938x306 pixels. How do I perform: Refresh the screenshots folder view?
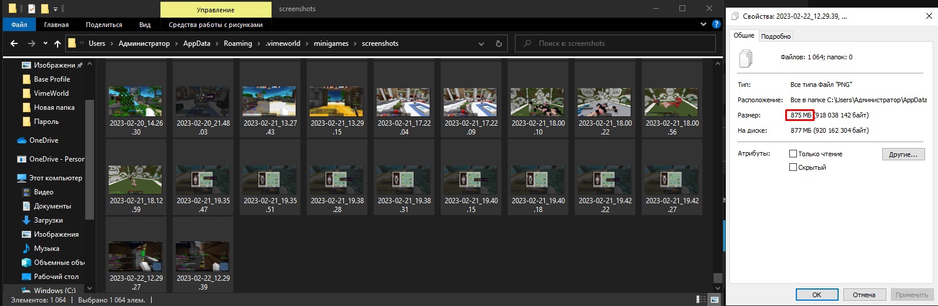click(x=499, y=43)
